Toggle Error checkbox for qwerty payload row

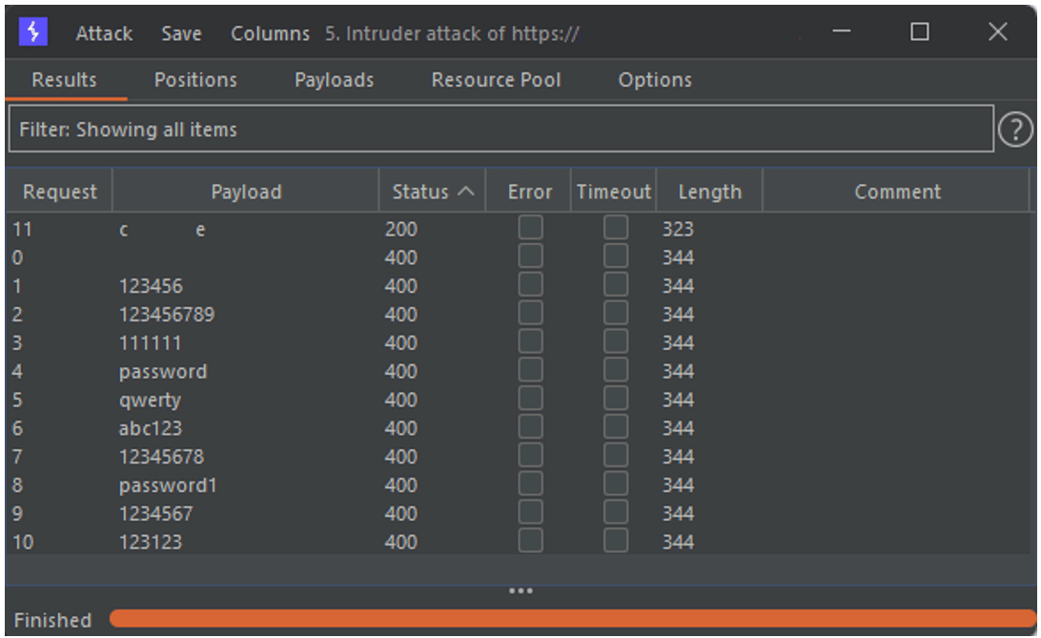[530, 400]
